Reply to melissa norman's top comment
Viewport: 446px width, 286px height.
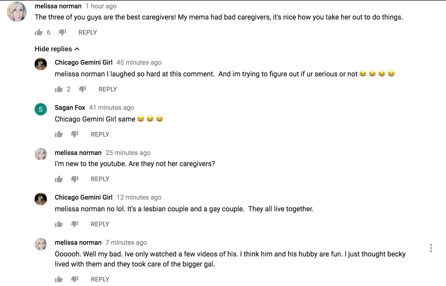click(88, 32)
